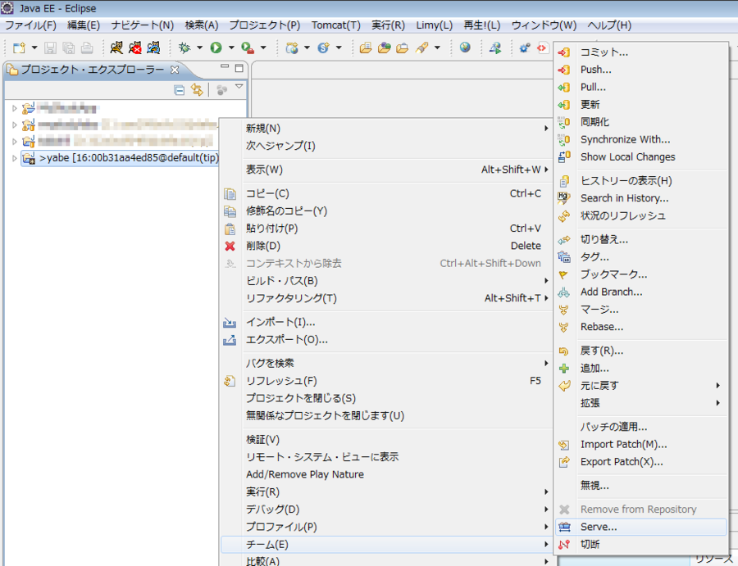738x566 pixels.
Task: Open the ウィンドウ(W) menu
Action: pyautogui.click(x=544, y=25)
